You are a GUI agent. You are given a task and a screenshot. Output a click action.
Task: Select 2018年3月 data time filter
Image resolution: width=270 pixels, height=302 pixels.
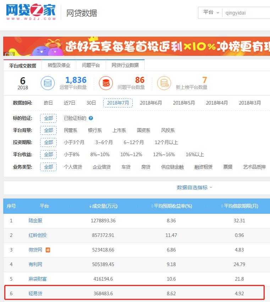point(250,103)
